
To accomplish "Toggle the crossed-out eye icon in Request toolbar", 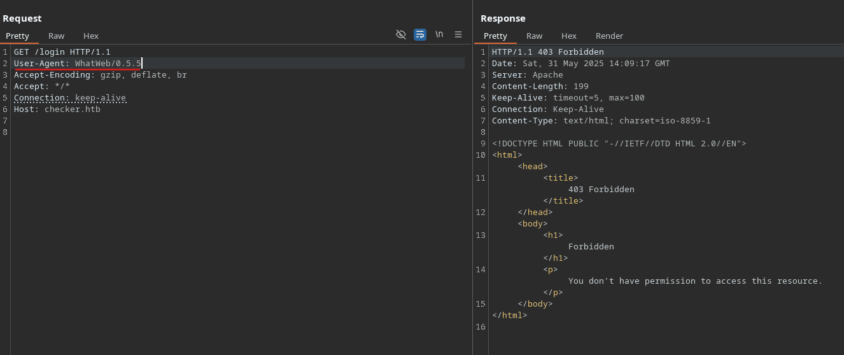I will pyautogui.click(x=401, y=34).
